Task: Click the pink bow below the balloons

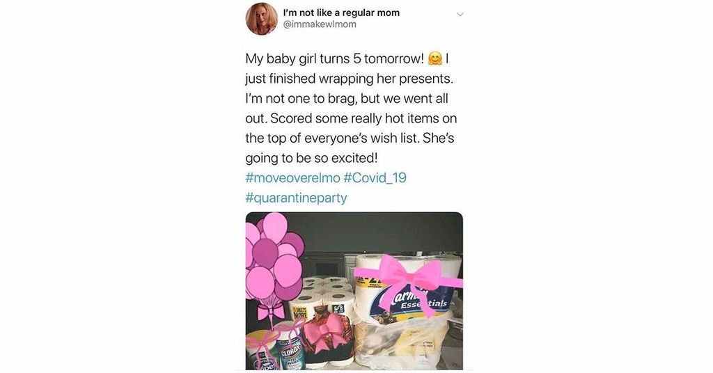Action: (x=270, y=312)
